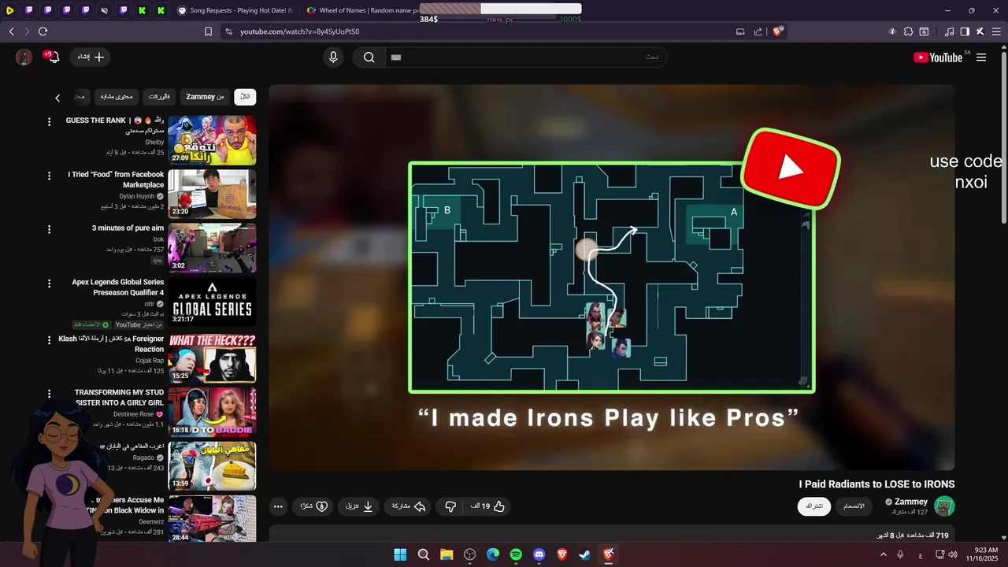Dislike the video with thumbs down

pos(450,506)
